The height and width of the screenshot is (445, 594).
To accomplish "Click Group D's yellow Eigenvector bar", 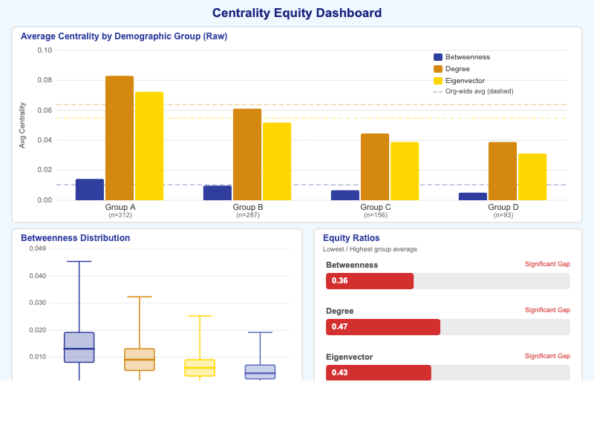I will point(532,177).
